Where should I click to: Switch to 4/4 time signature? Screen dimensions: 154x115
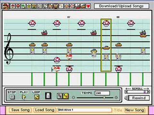click(x=66, y=96)
